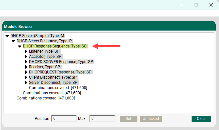Screen dimensions: 219x130
Task: Expand the Client Disconnect node
Action: pyautogui.click(x=26, y=77)
